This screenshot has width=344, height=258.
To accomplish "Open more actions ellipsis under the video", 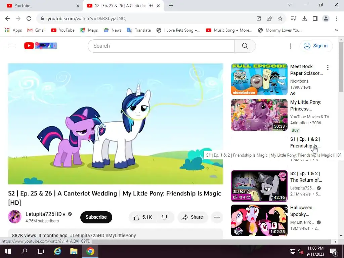I will 217,217.
